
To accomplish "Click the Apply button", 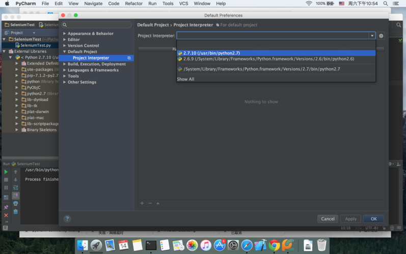I will (350, 219).
